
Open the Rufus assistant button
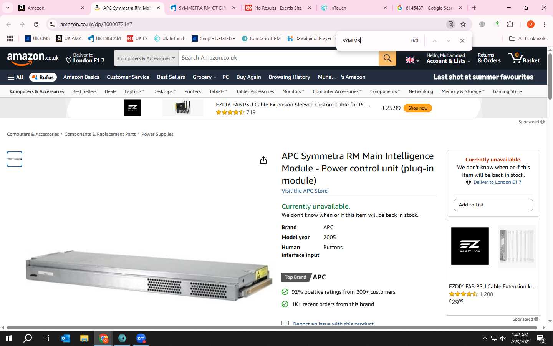click(x=43, y=77)
